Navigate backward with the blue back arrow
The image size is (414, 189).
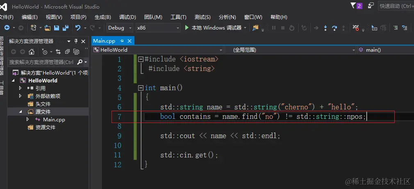coord(7,28)
